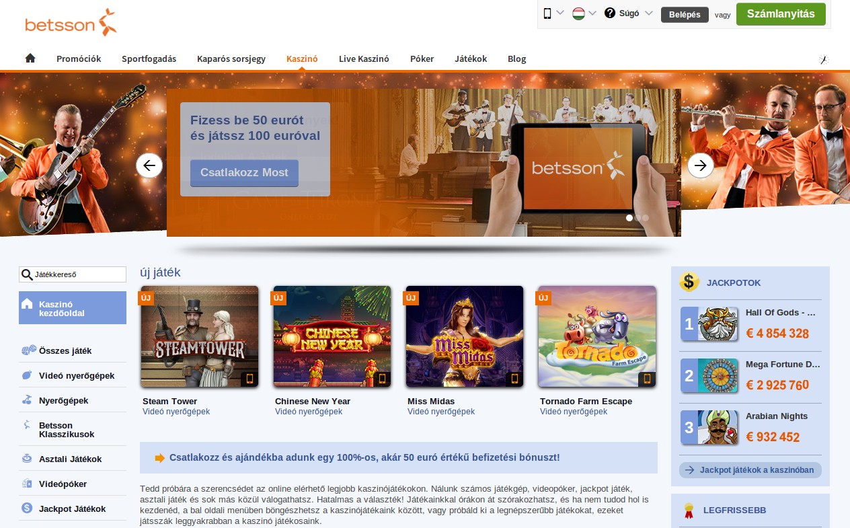The width and height of the screenshot is (850, 528).
Task: Click the mobile icon on Chinese New Year tile
Action: coord(382,379)
